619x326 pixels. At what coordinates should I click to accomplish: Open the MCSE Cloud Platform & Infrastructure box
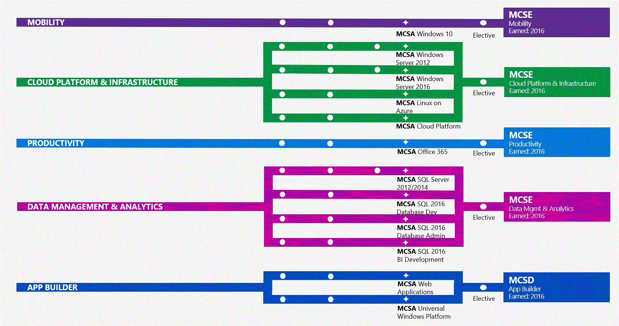[556, 82]
